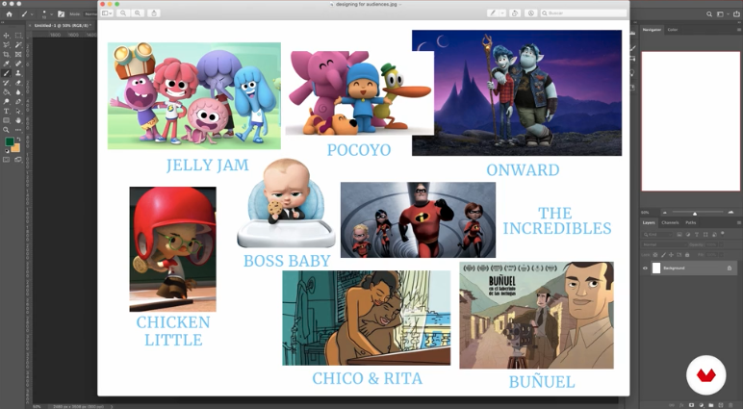Open the Navigator panel menu
This screenshot has height=409, width=743.
[738, 30]
